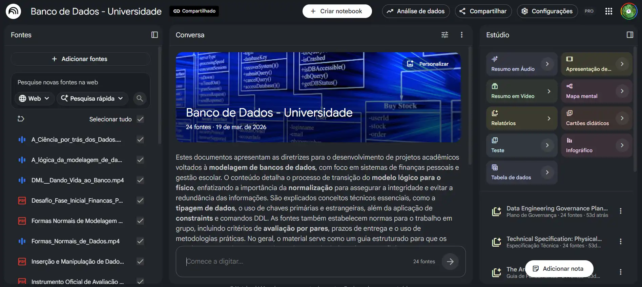
Task: Open chat configuration sliders icon
Action: coord(445,35)
